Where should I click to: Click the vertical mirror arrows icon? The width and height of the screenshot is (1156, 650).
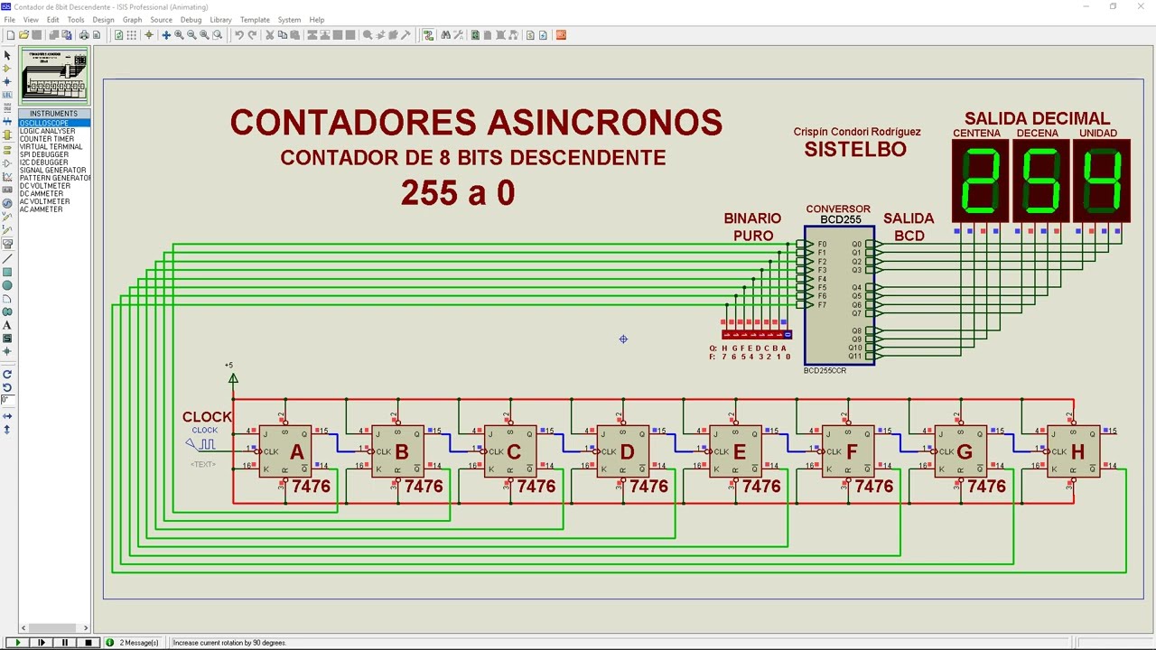[7, 429]
